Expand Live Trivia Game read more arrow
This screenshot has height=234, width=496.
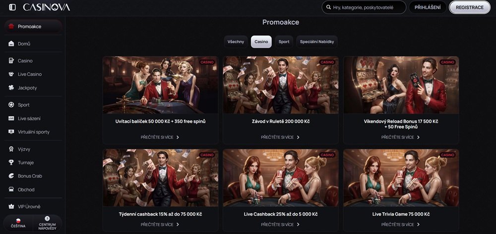tap(419, 224)
